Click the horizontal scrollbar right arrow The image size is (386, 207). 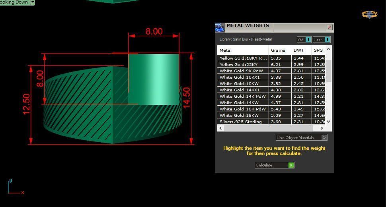pyautogui.click(x=322, y=128)
